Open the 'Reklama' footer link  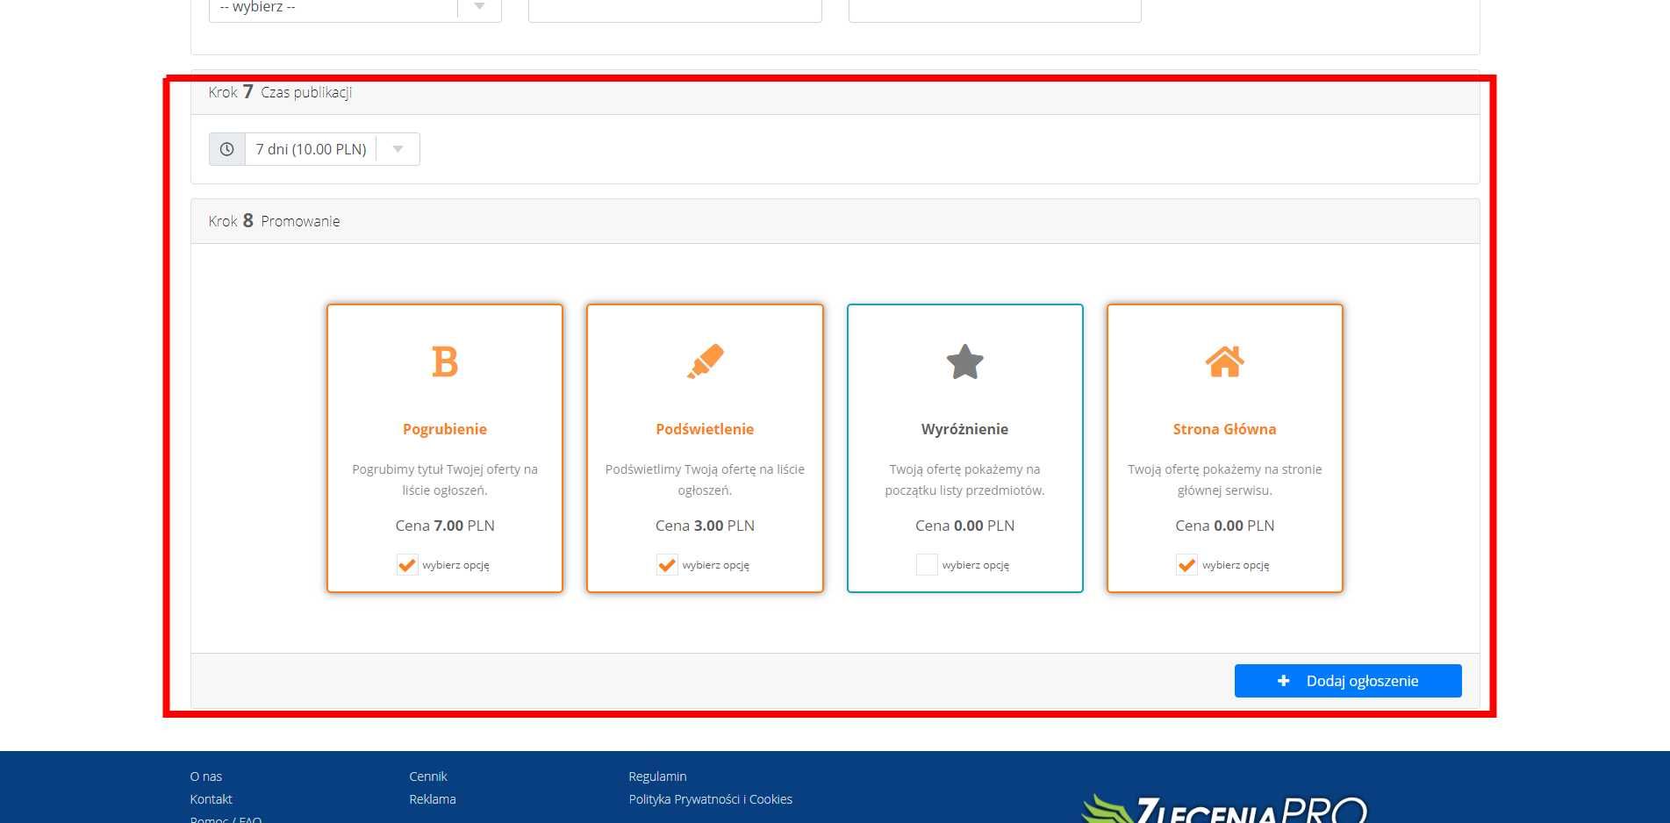coord(433,799)
